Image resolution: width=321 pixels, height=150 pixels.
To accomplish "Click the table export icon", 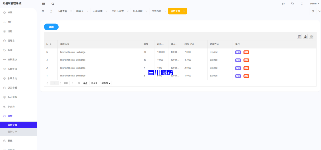I will [305, 36].
